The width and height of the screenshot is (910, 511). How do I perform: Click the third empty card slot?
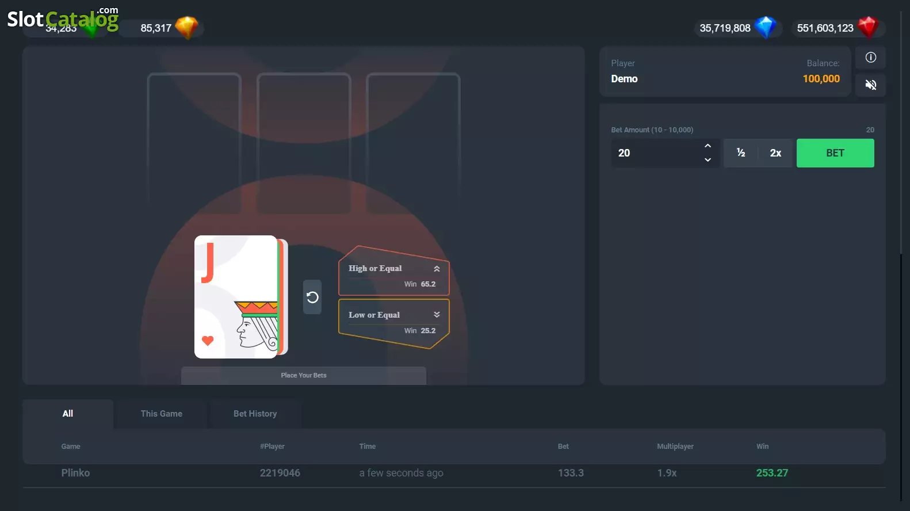coord(413,143)
